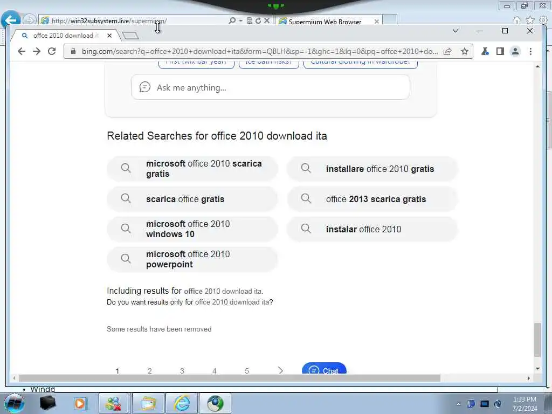
Task: Click the Ask me anything chat box
Action: 271,87
